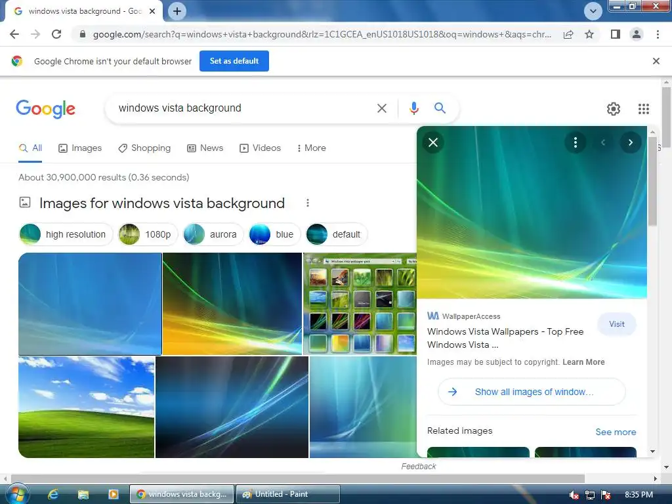Visit the WallpaperAccess page
Screen dimensions: 672x504
tap(617, 324)
